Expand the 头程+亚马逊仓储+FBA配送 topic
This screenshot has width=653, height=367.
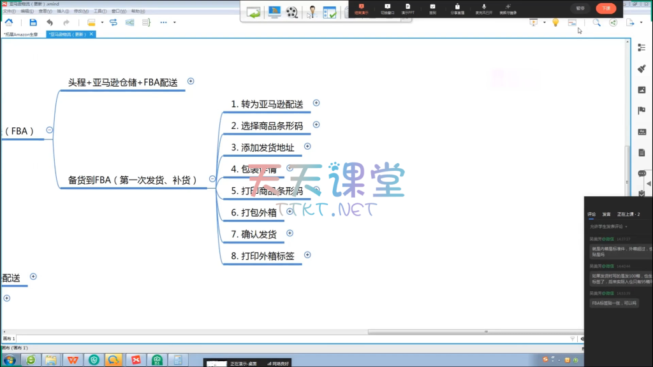click(x=191, y=81)
